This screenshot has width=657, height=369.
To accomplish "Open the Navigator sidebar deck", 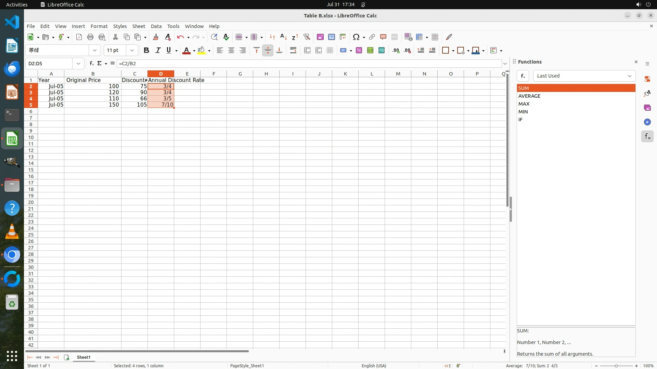I will coord(647,122).
